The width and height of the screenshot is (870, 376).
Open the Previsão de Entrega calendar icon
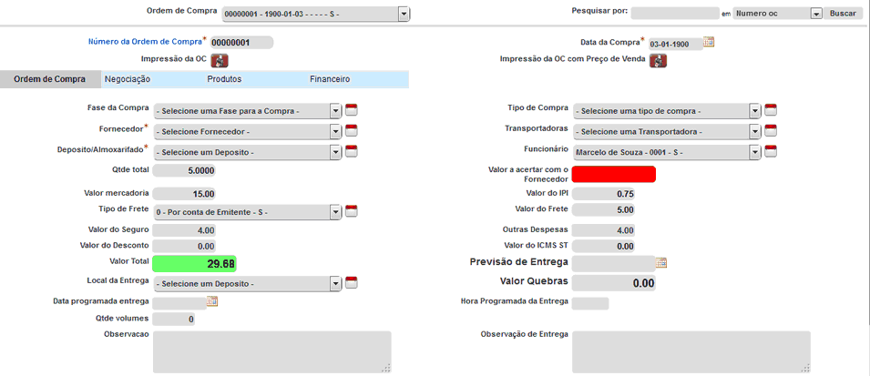pyautogui.click(x=661, y=263)
